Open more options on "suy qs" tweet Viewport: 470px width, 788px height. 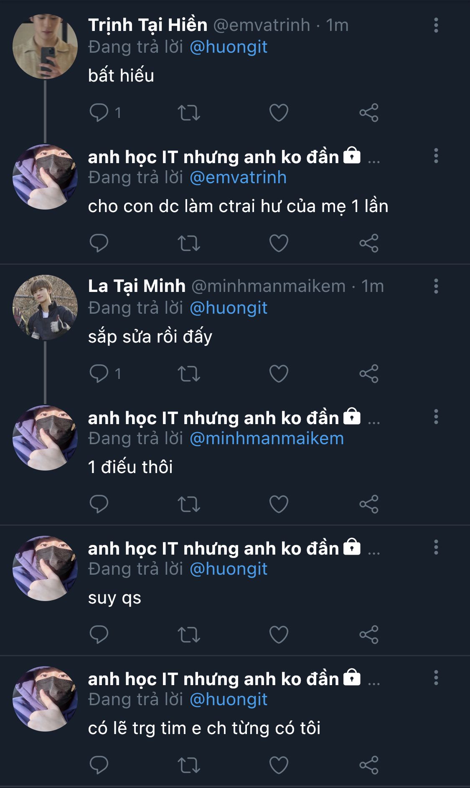click(436, 548)
